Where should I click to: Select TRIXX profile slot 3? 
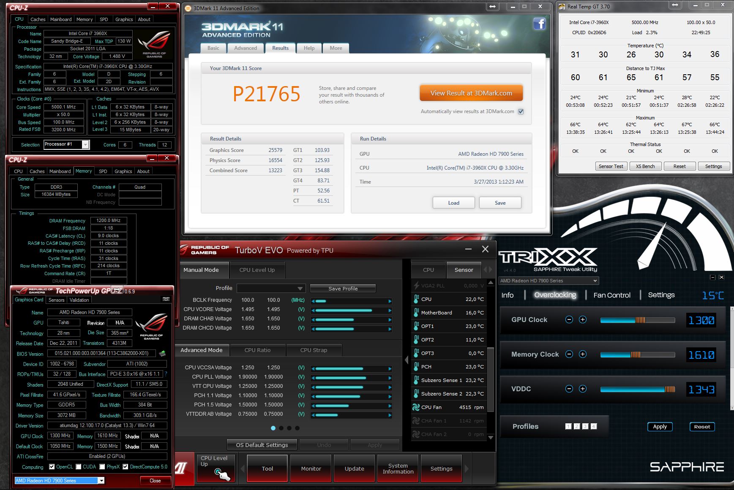(585, 426)
